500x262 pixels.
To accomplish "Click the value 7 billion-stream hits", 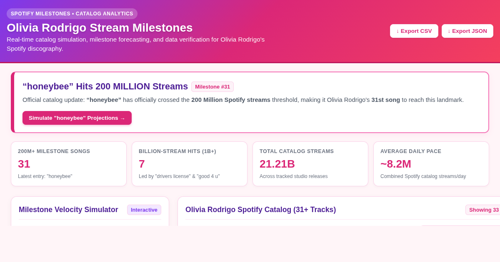I will [142, 164].
